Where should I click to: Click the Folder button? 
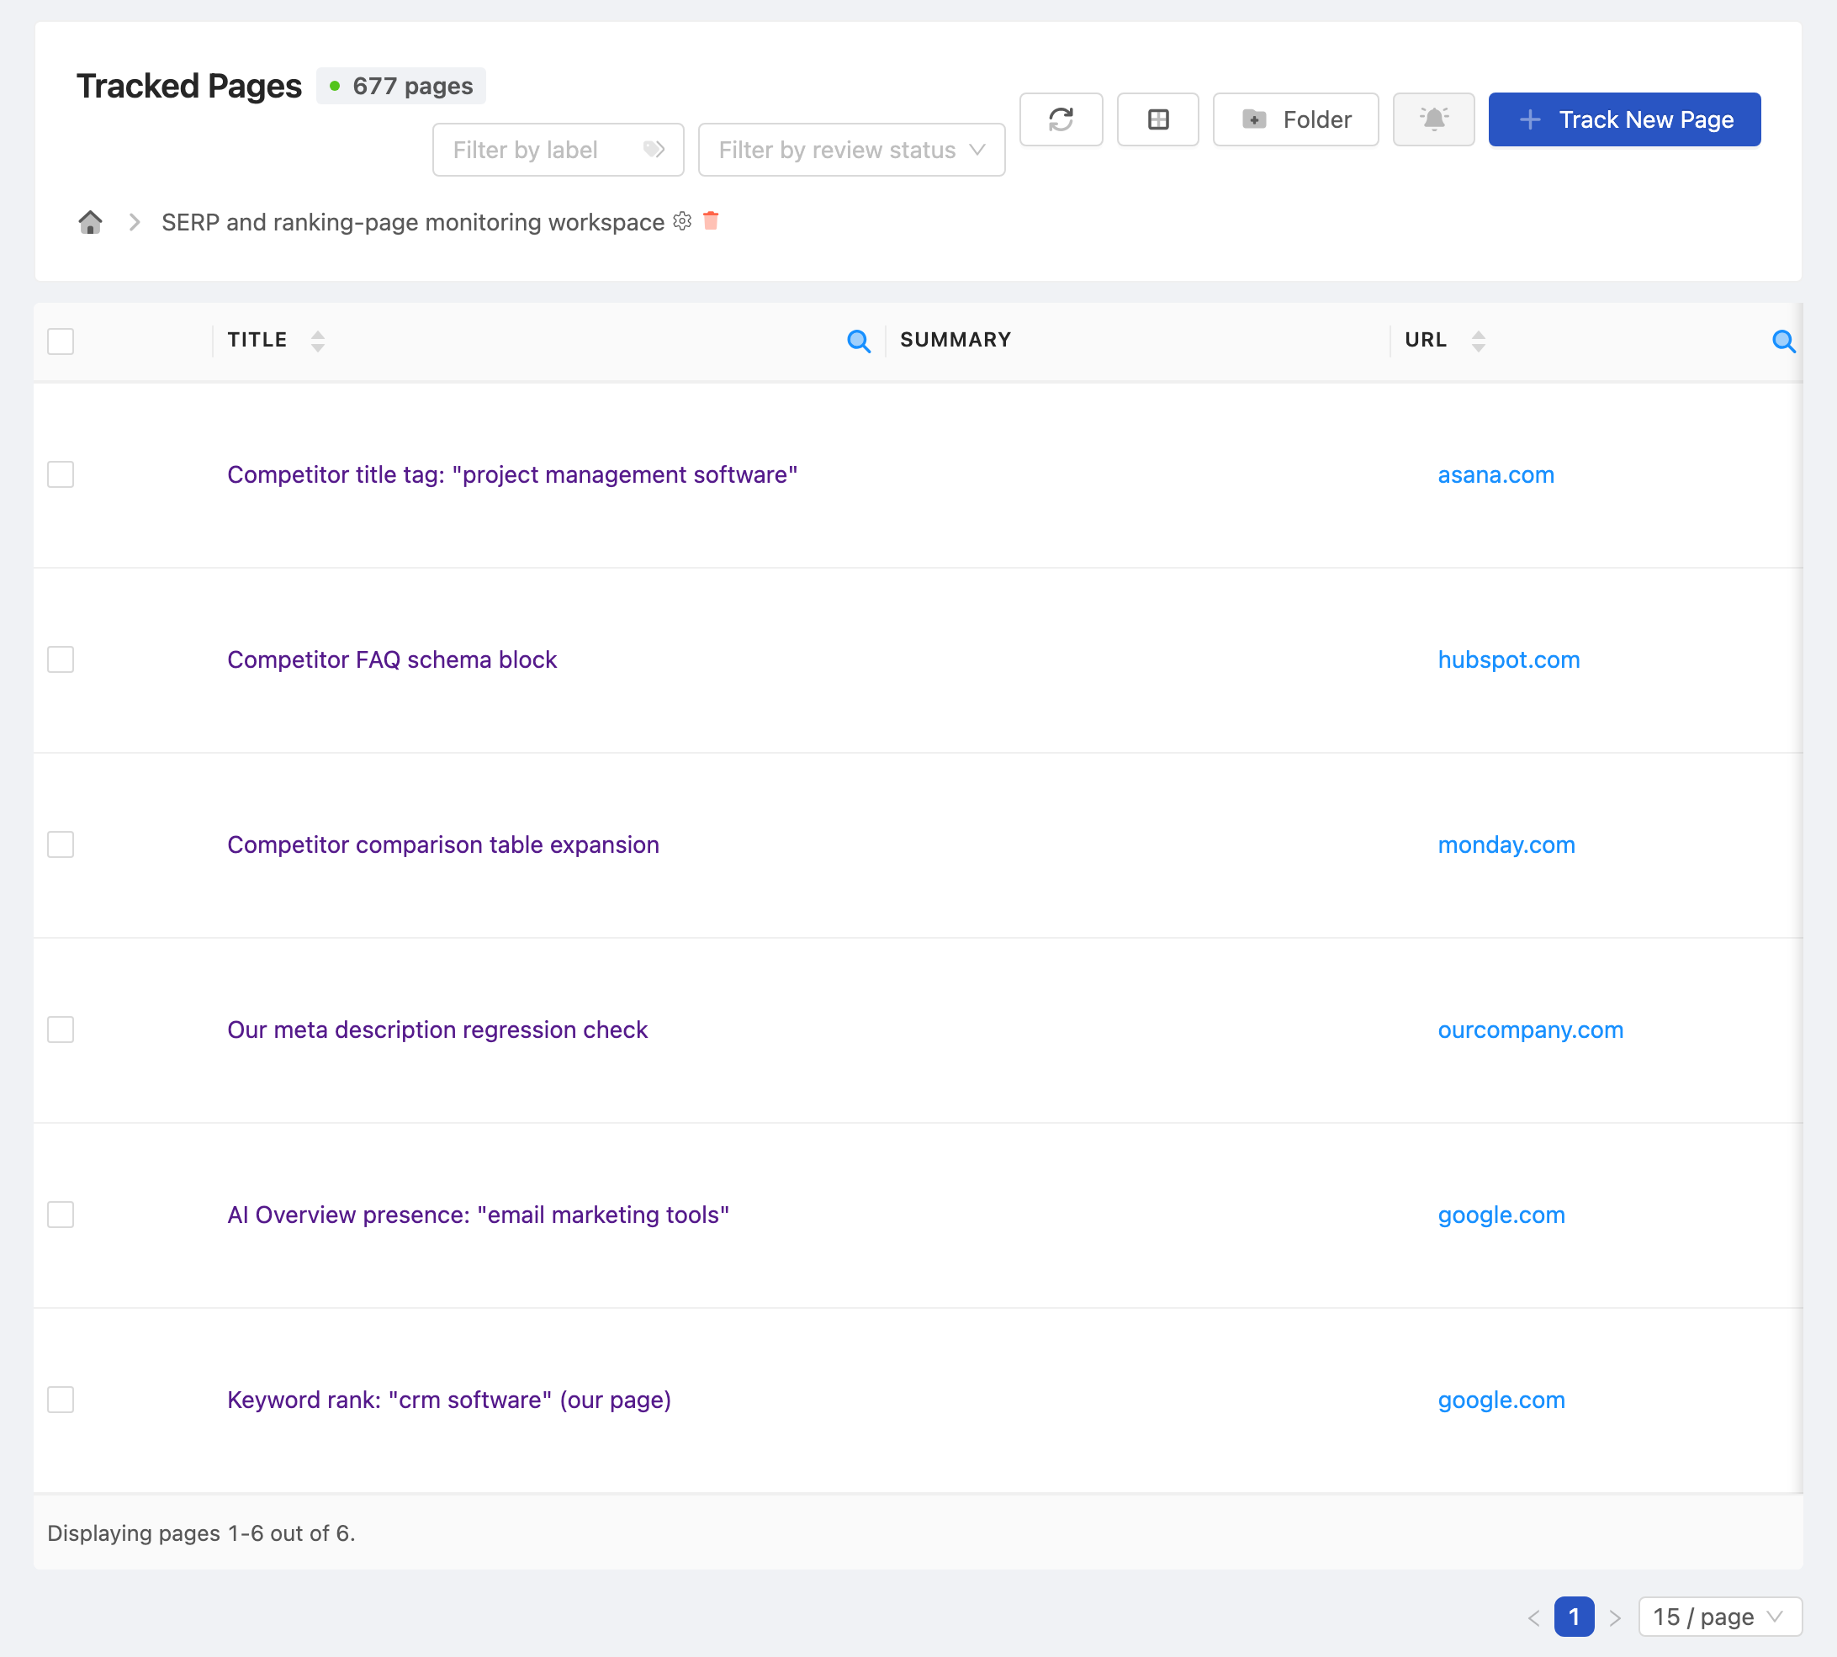[1295, 119]
